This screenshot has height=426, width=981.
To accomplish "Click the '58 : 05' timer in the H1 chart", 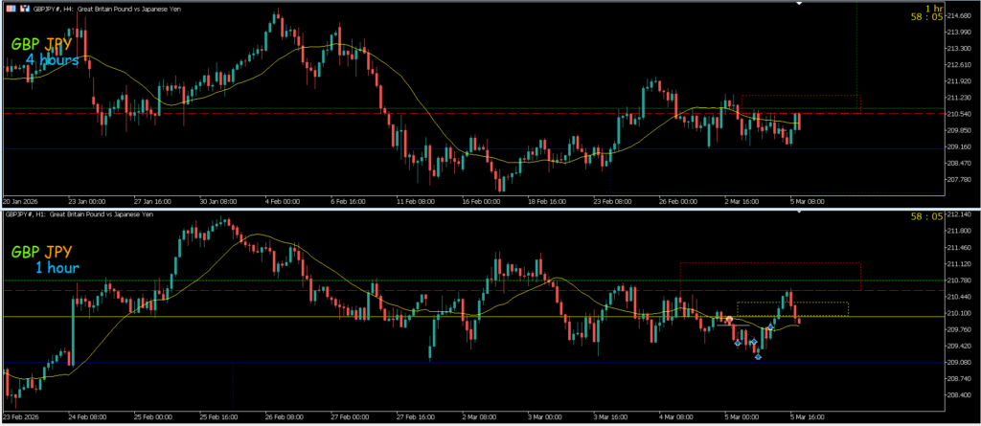I will [927, 216].
